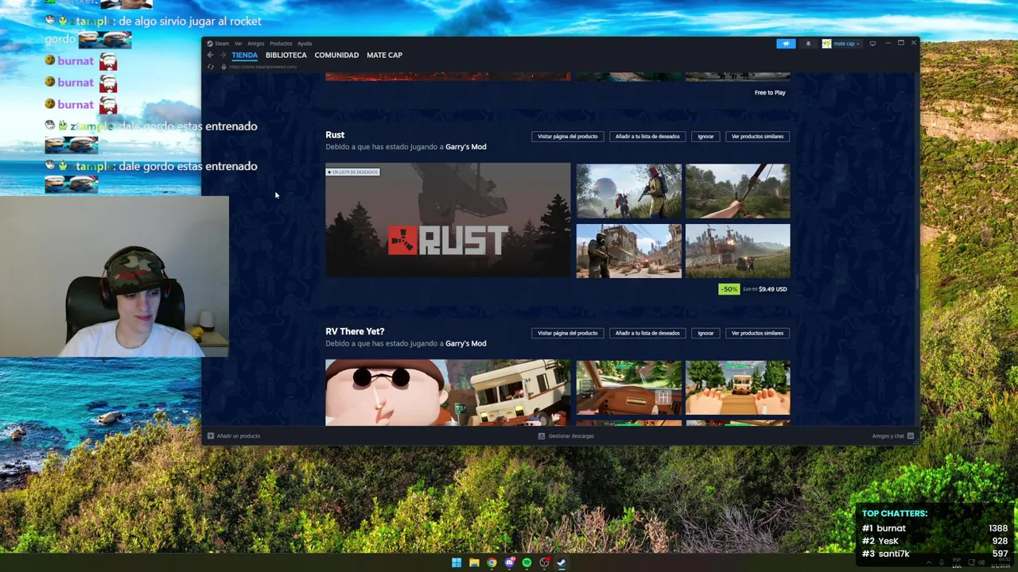This screenshot has height=572, width=1018.
Task: Open File Explorer from taskbar
Action: point(474,562)
